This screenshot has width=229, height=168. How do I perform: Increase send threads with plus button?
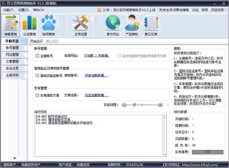[x=160, y=105]
